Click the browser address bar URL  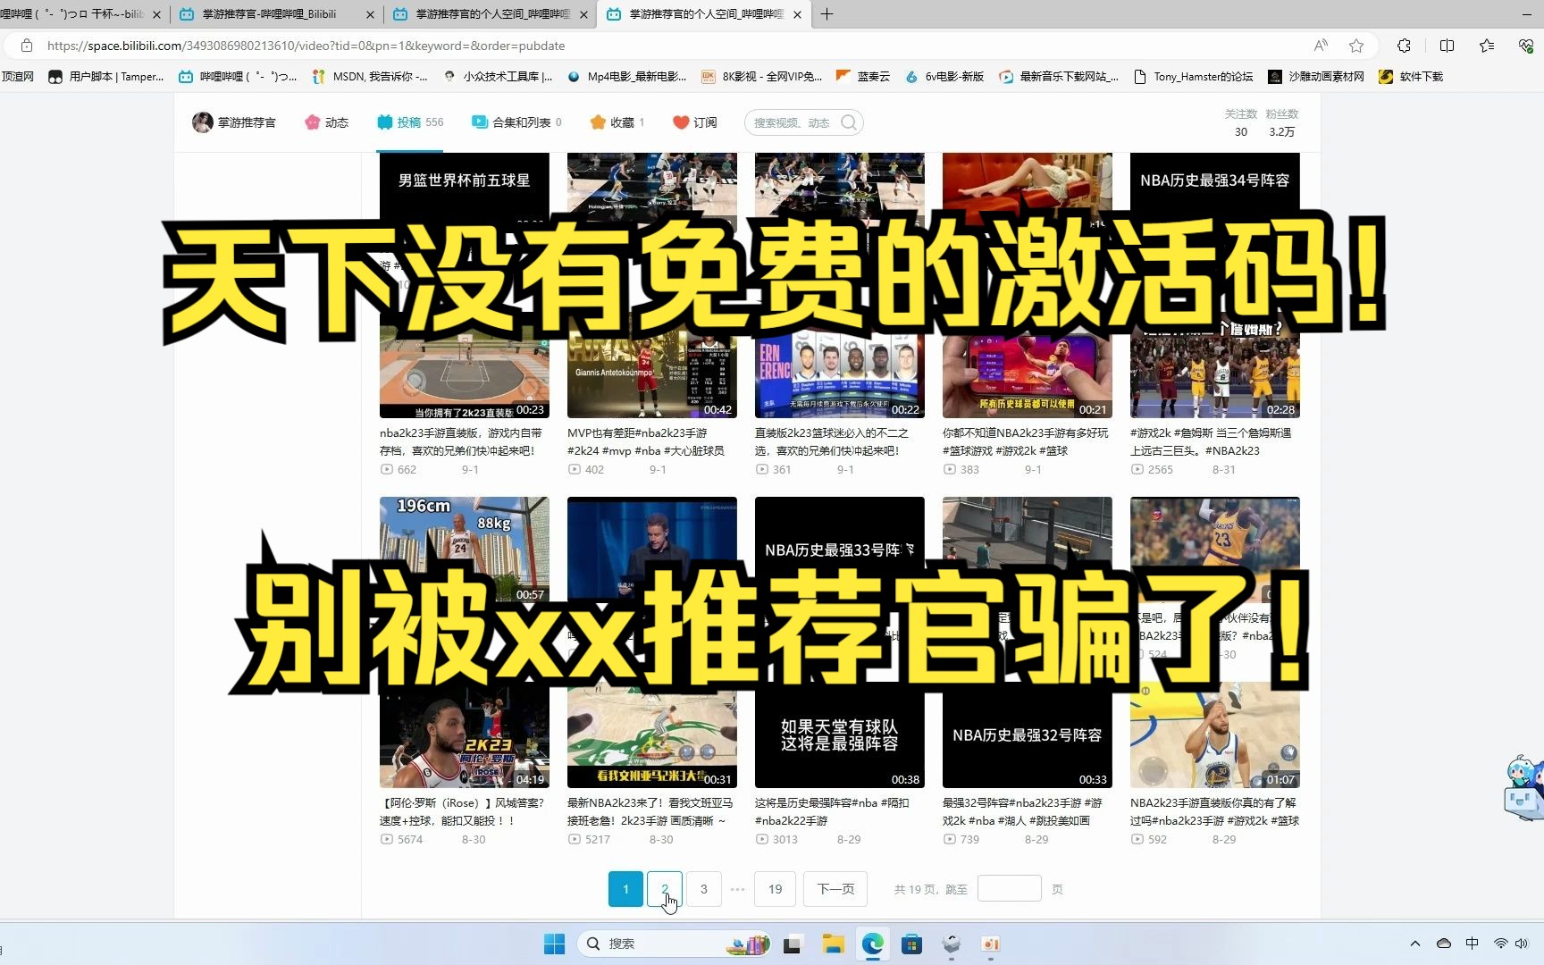(306, 46)
